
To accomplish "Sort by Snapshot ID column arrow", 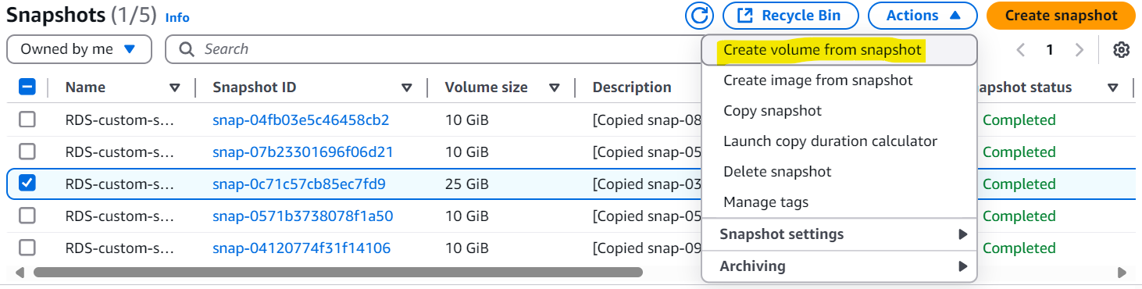I will (406, 88).
